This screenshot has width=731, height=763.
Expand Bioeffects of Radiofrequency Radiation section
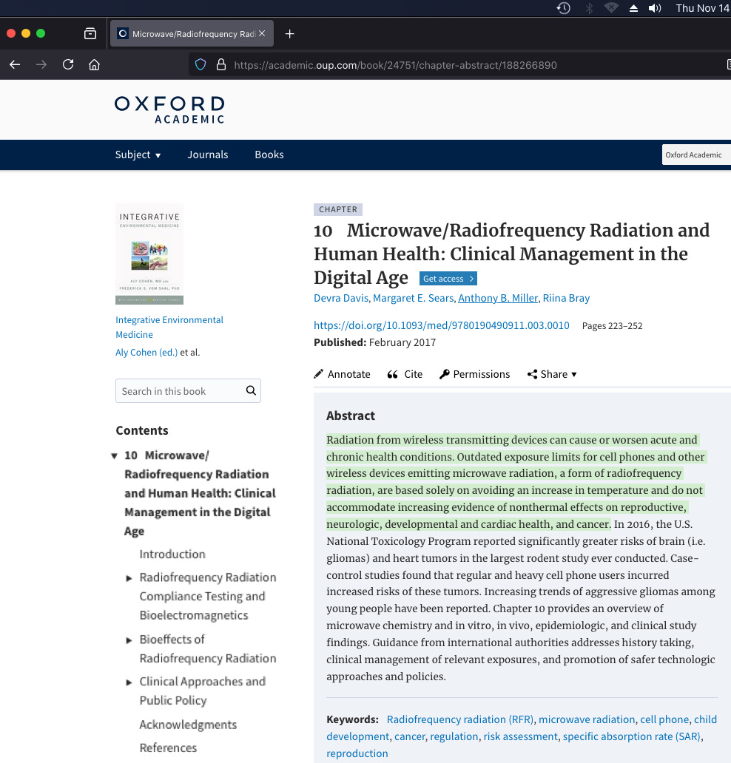pyautogui.click(x=129, y=640)
